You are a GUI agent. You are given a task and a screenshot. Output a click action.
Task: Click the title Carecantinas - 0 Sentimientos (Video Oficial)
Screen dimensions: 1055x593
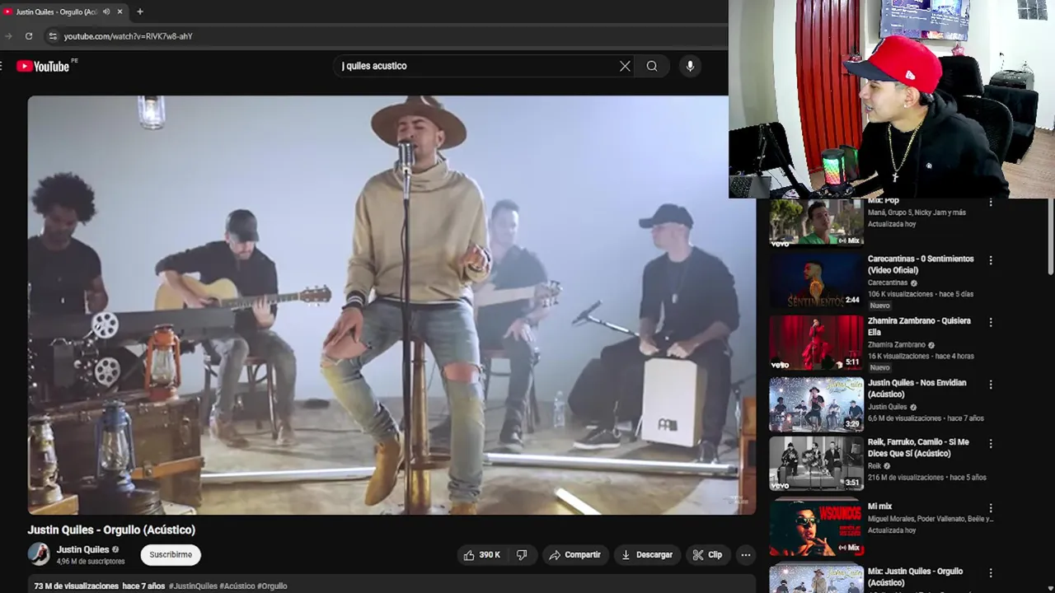click(921, 264)
